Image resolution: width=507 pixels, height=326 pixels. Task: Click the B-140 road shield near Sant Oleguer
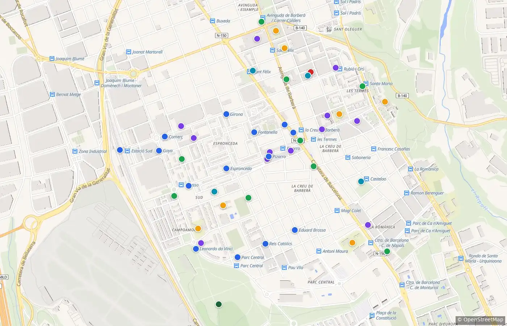tap(300, 28)
